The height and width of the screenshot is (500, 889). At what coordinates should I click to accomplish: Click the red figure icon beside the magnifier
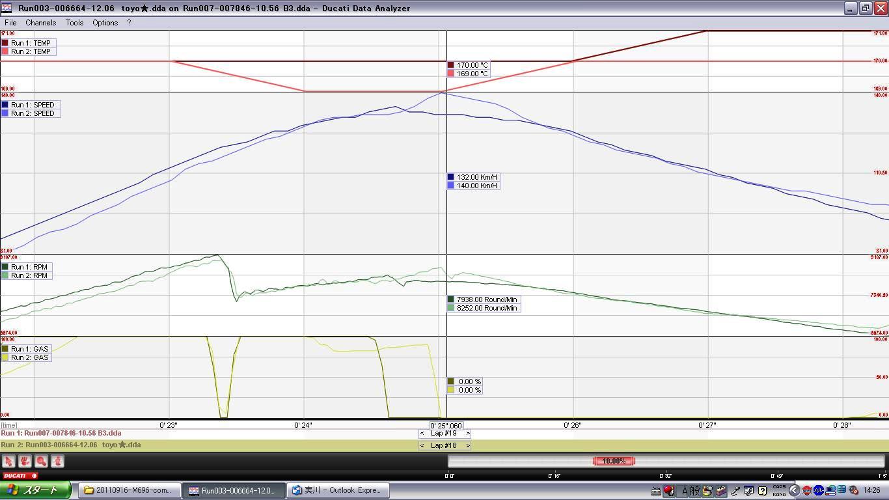[57, 461]
